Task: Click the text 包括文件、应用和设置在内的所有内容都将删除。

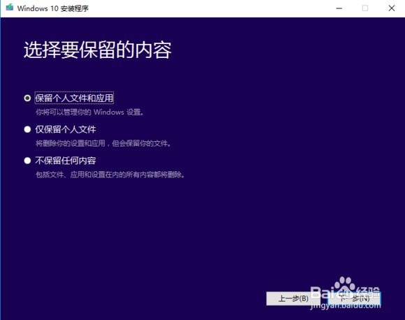Action: coord(110,175)
